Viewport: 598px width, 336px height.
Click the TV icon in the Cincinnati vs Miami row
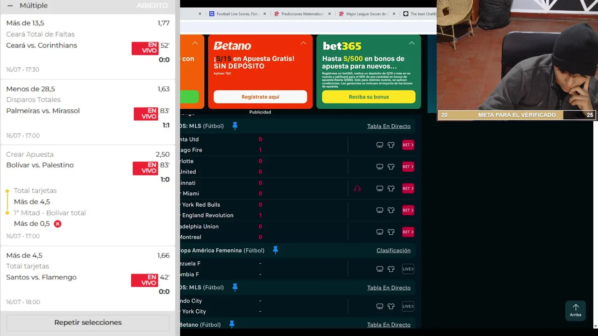380,189
